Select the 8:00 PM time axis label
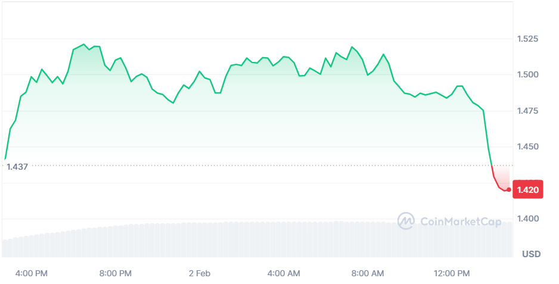This screenshot has height=284, width=559. pyautogui.click(x=116, y=274)
